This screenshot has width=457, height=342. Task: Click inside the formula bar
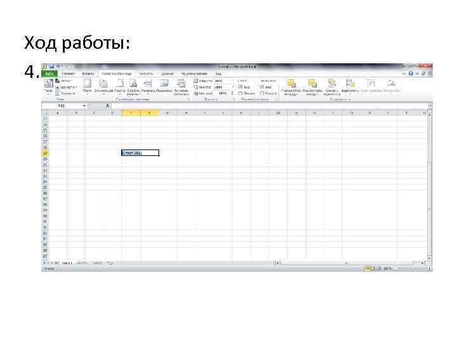click(x=270, y=106)
